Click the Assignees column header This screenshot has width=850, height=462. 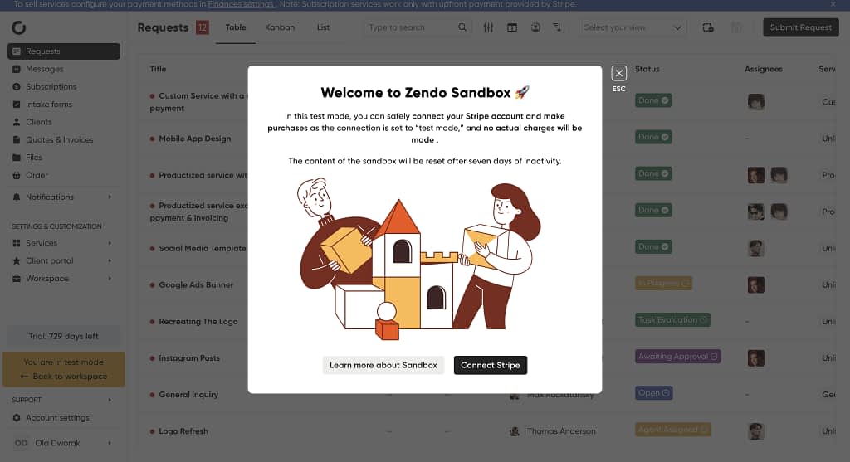coord(764,69)
